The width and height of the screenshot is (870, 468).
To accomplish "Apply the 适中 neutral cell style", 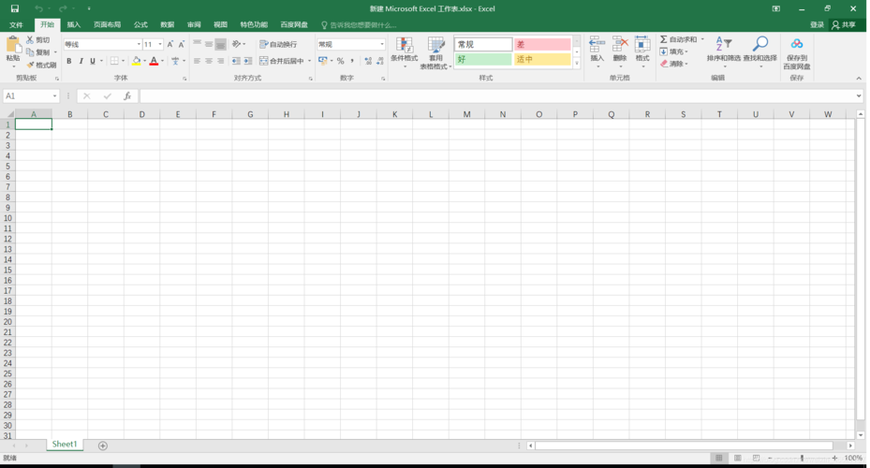I will point(542,59).
